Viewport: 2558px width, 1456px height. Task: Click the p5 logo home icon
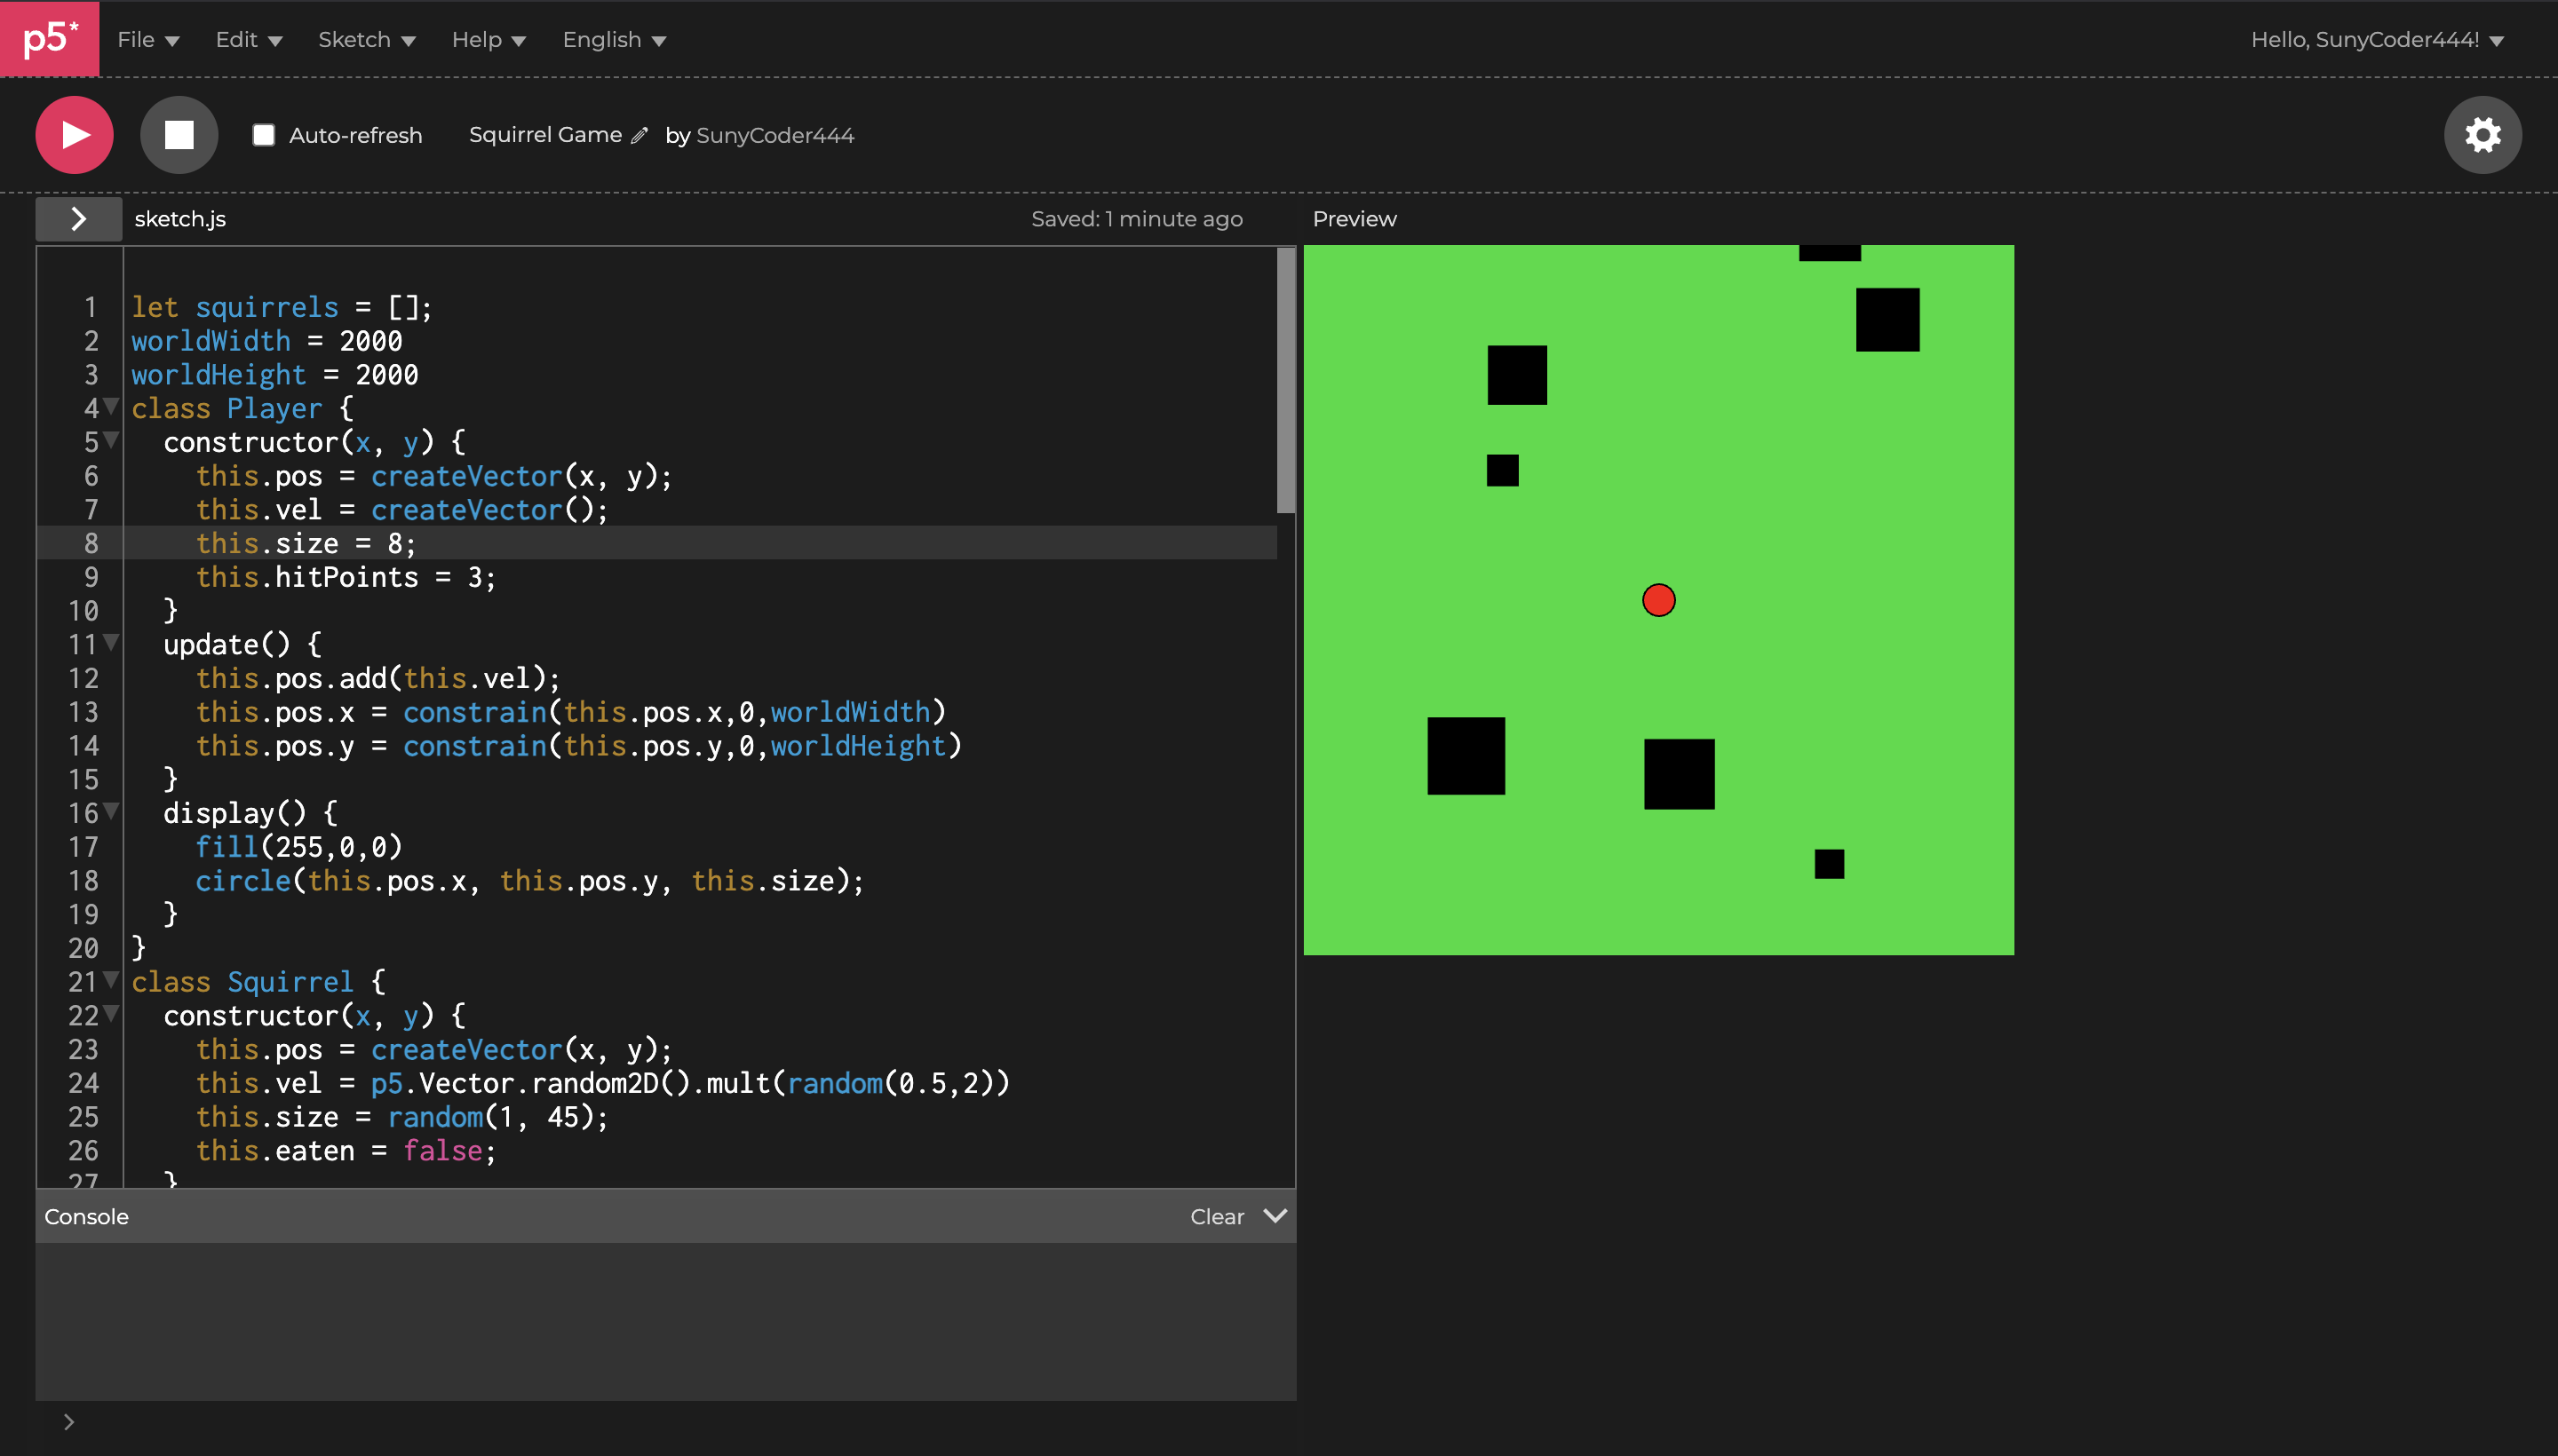(49, 39)
